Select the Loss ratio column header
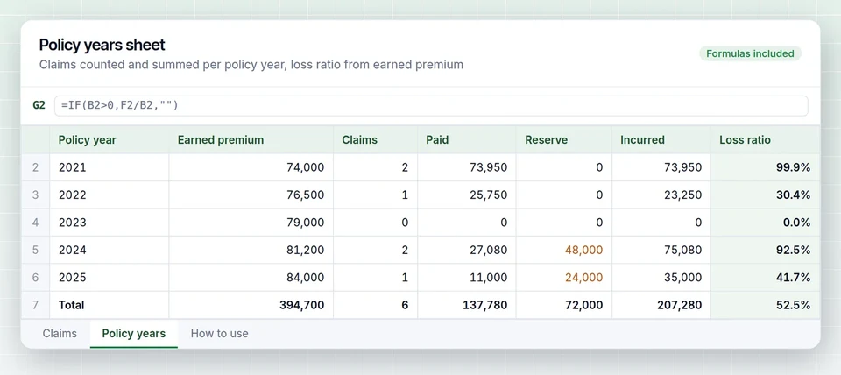Screen dimensions: 841x375 (x=766, y=140)
